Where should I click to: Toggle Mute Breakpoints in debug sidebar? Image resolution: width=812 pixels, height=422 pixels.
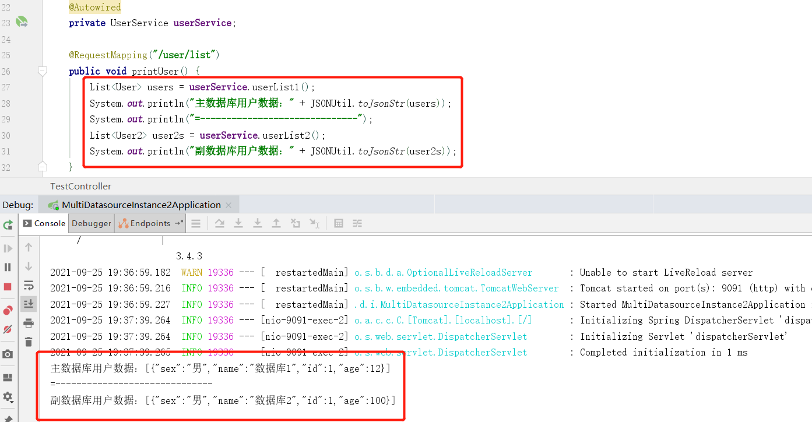click(x=8, y=329)
